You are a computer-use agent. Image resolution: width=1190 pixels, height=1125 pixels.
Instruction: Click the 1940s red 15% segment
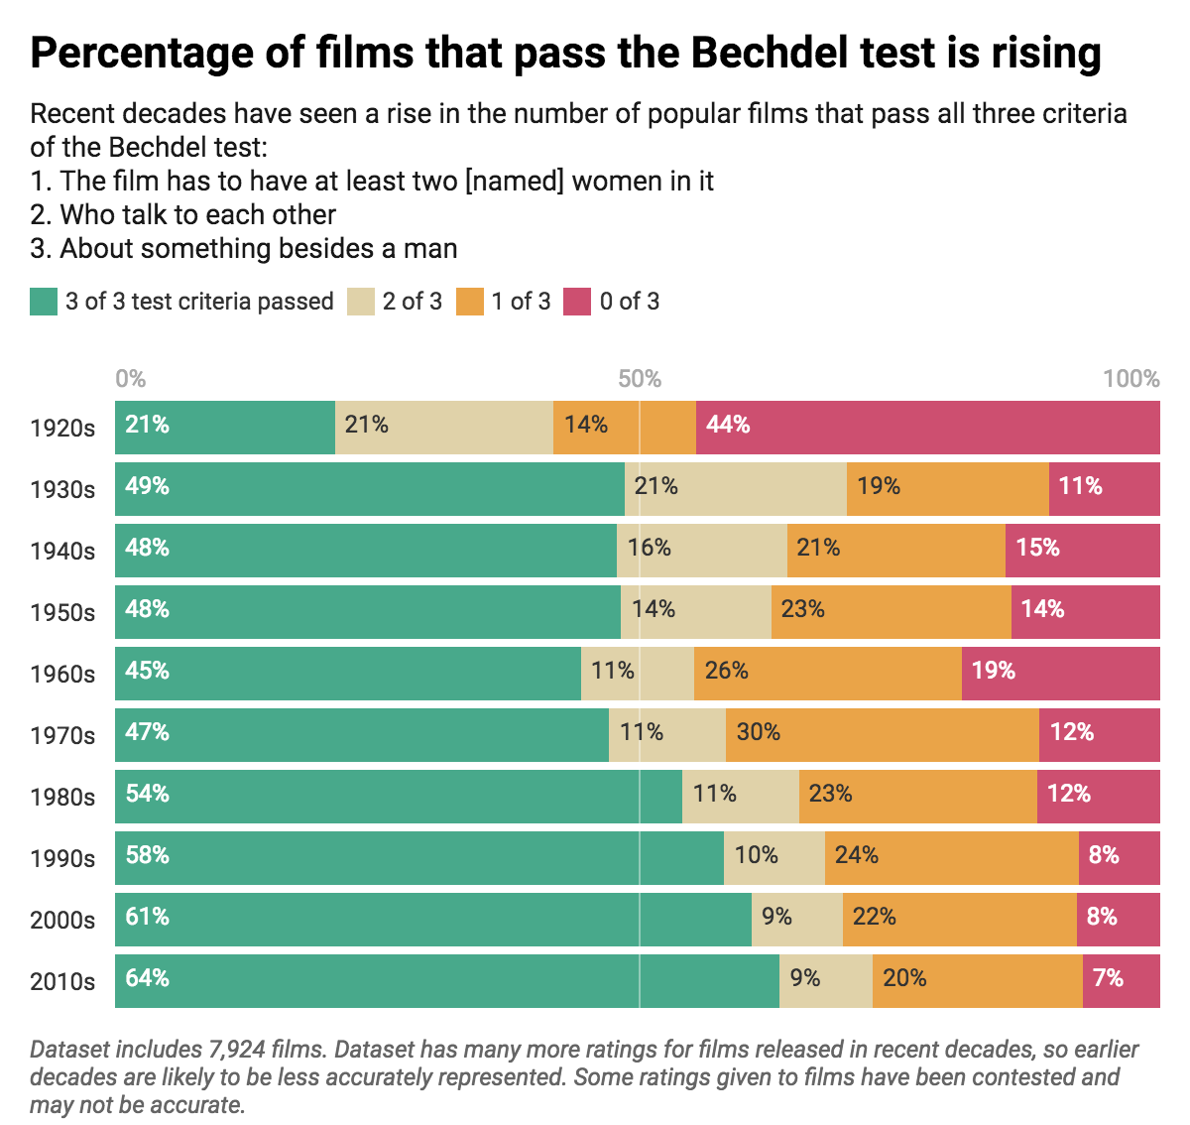(1082, 551)
